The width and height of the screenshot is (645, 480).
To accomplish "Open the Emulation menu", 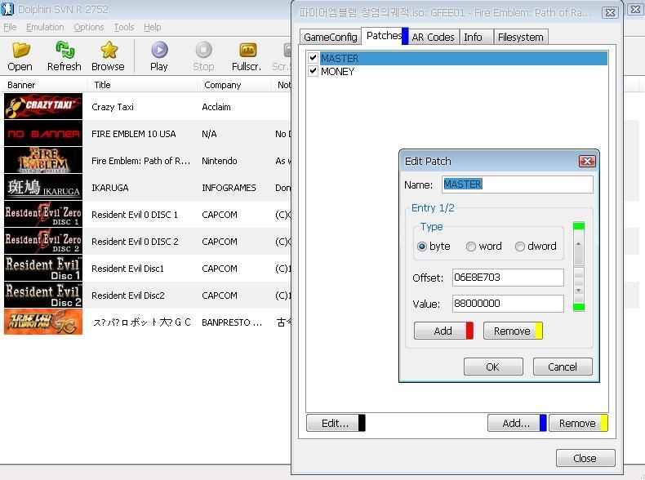I will coord(45,27).
